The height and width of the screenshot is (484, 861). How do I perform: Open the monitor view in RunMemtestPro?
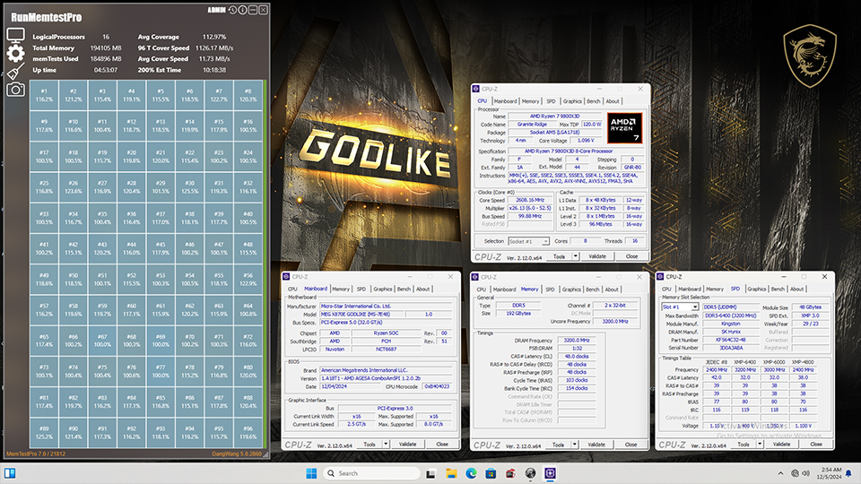tap(15, 35)
